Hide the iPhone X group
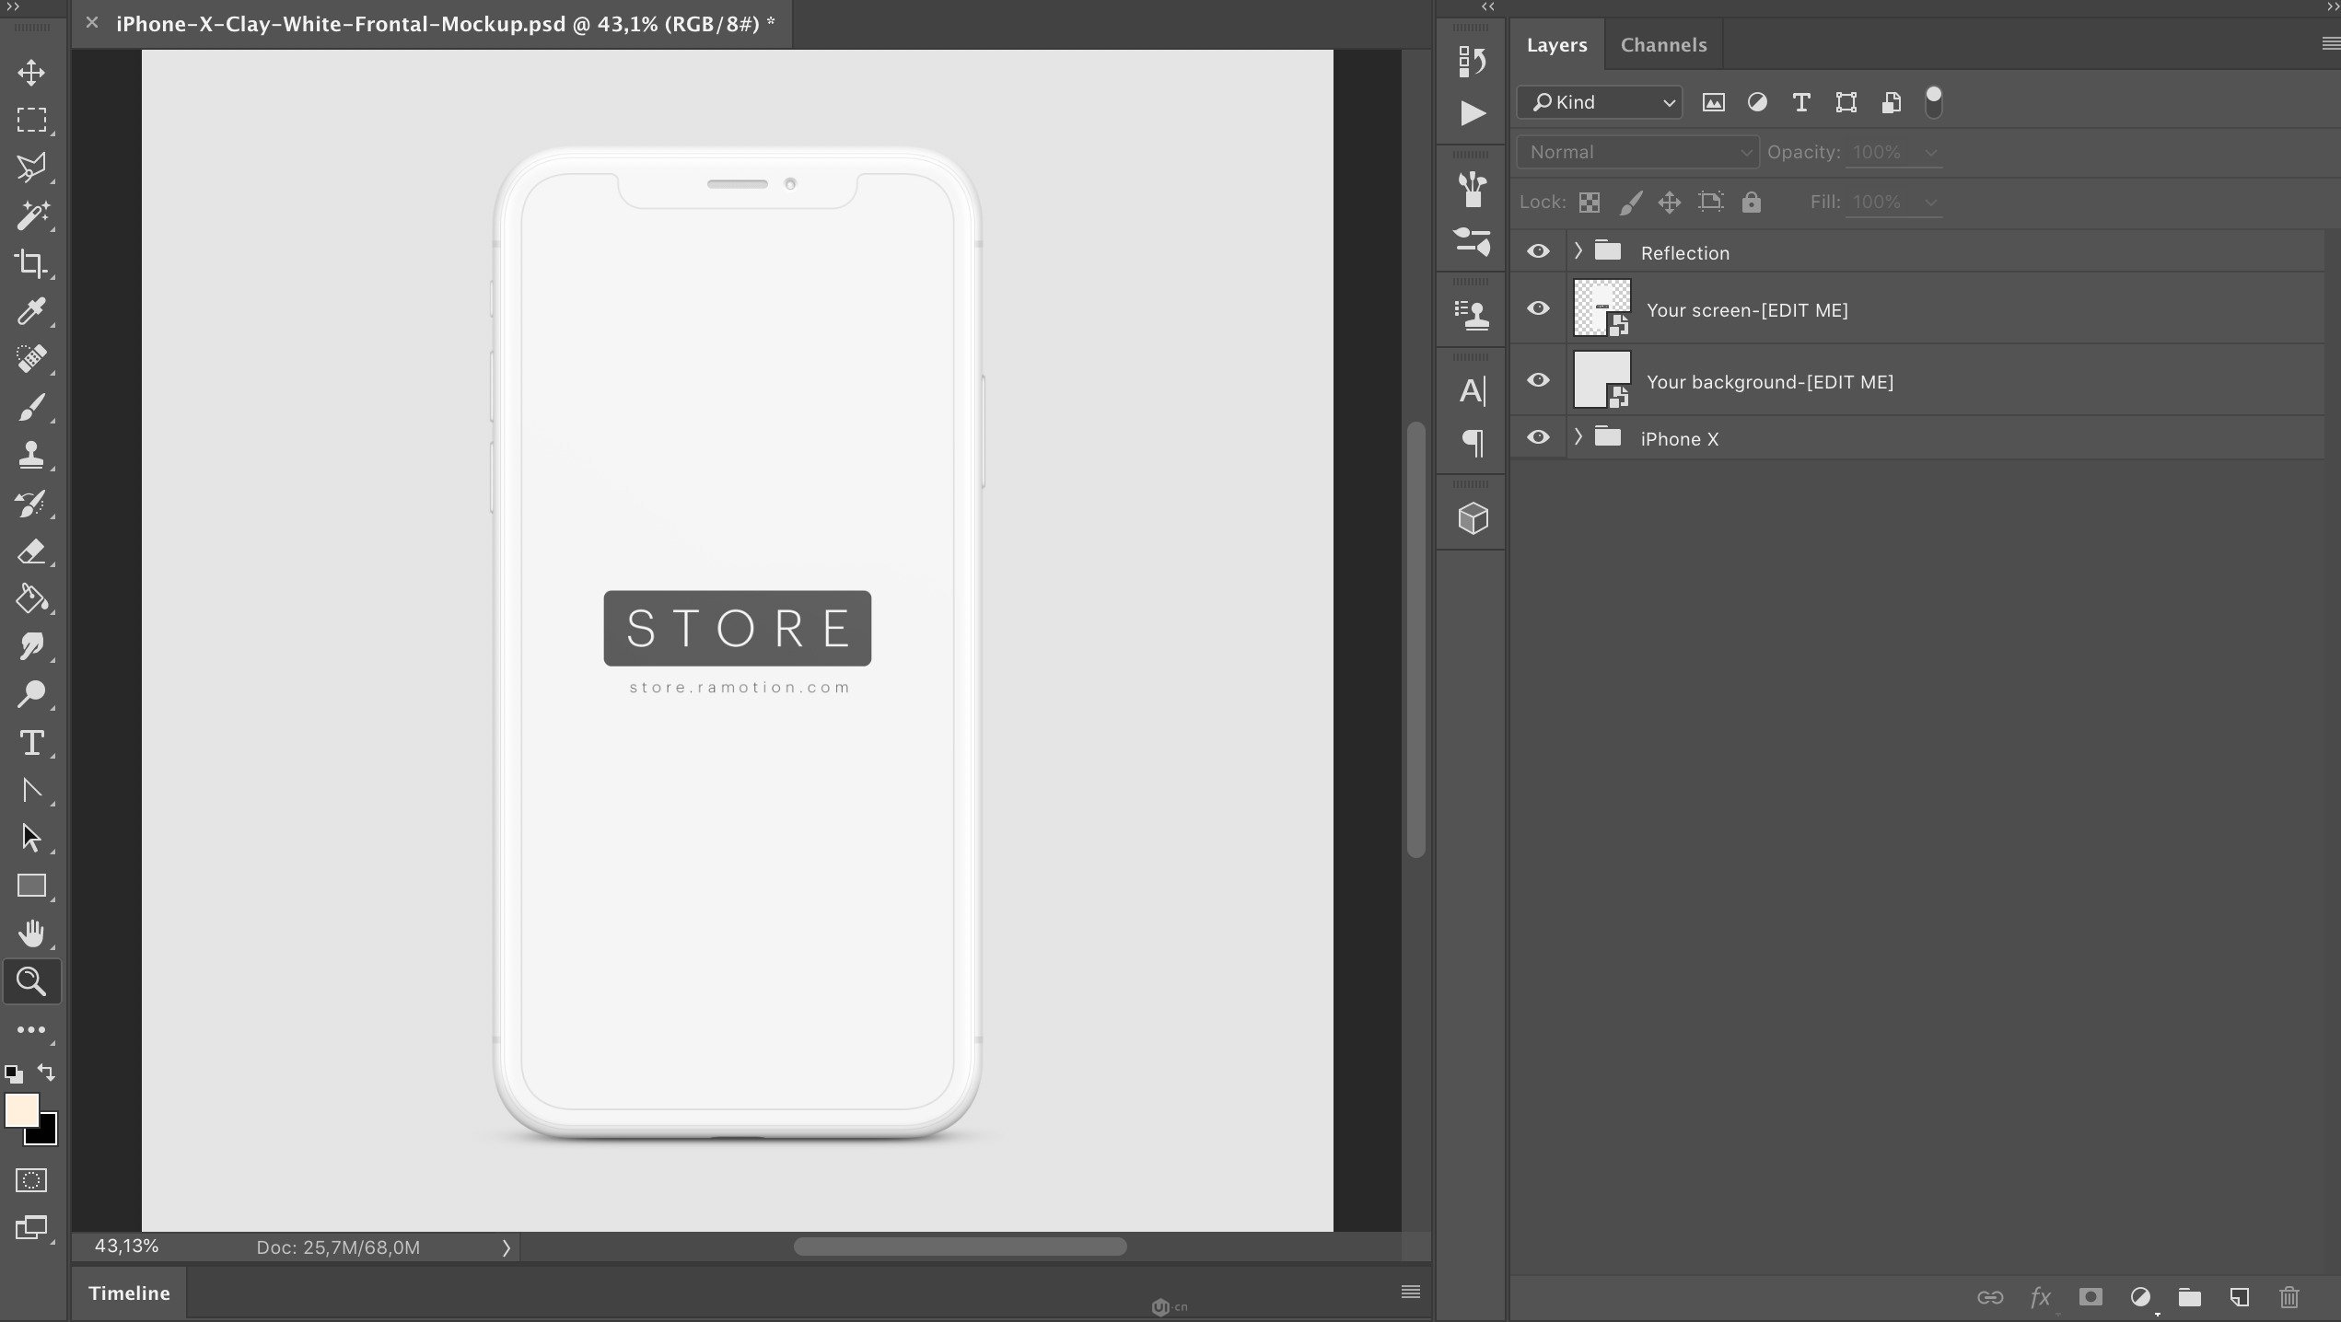This screenshot has height=1322, width=2341. point(1538,437)
